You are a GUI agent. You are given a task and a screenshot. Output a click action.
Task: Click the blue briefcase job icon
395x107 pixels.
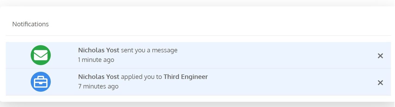[x=41, y=82]
